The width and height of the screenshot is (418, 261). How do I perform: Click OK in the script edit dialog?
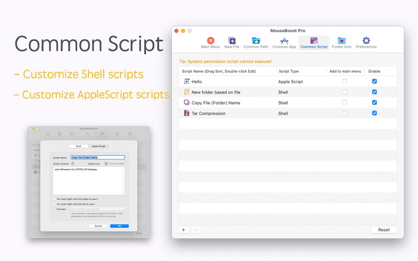coord(119,226)
